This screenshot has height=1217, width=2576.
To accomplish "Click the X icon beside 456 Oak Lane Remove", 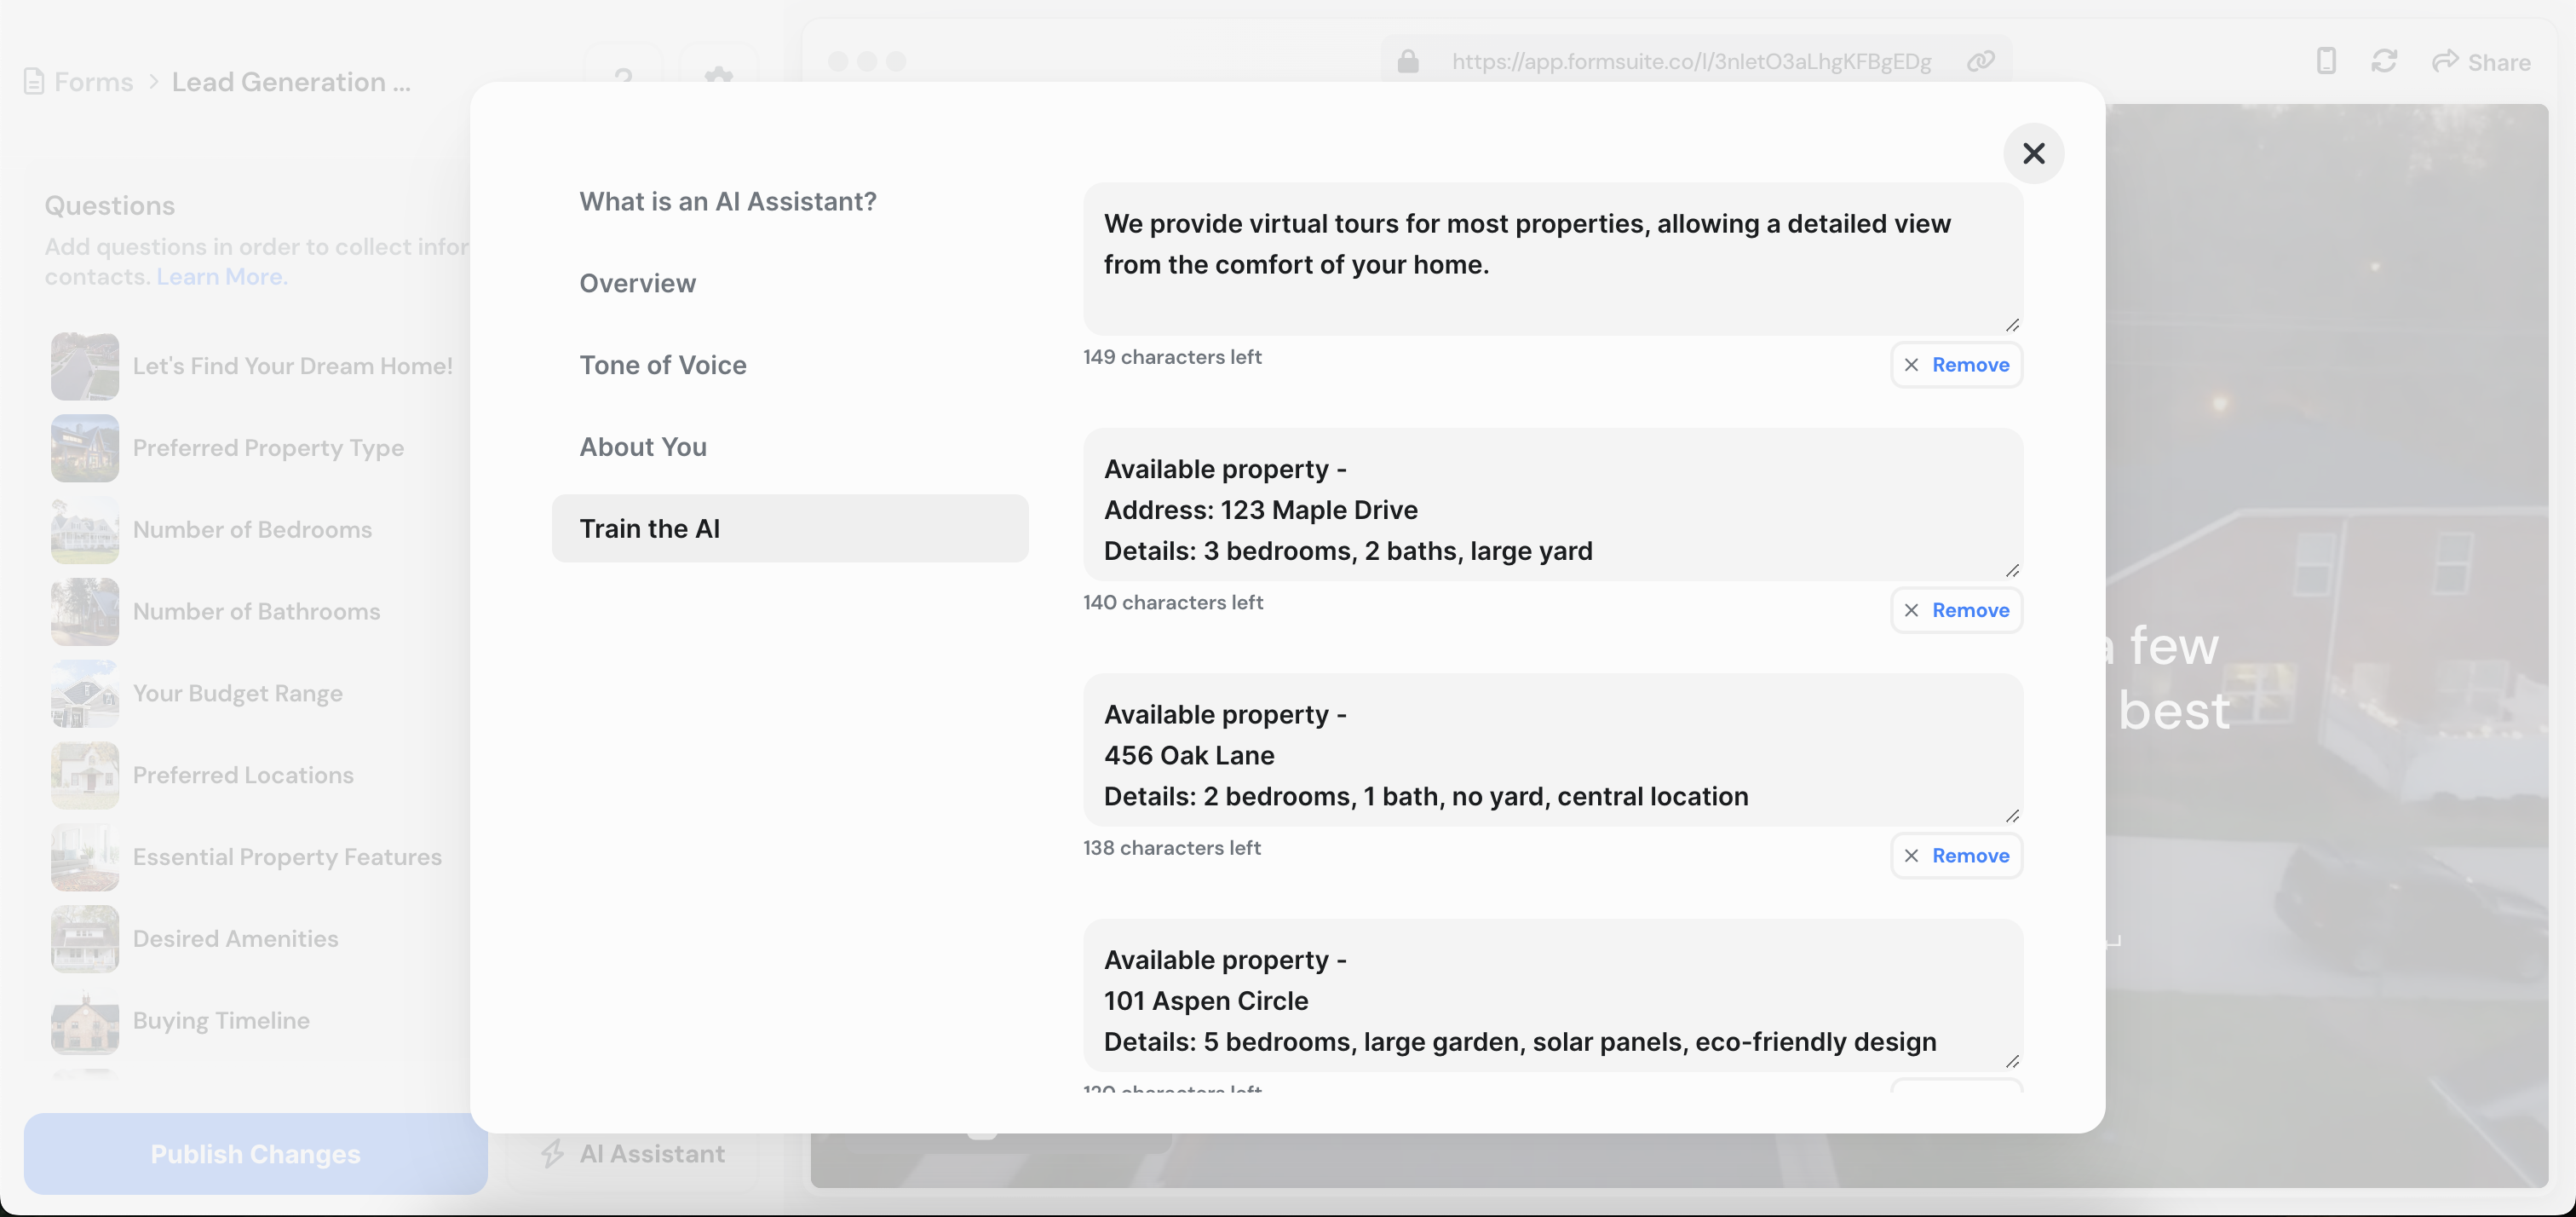I will point(1911,856).
